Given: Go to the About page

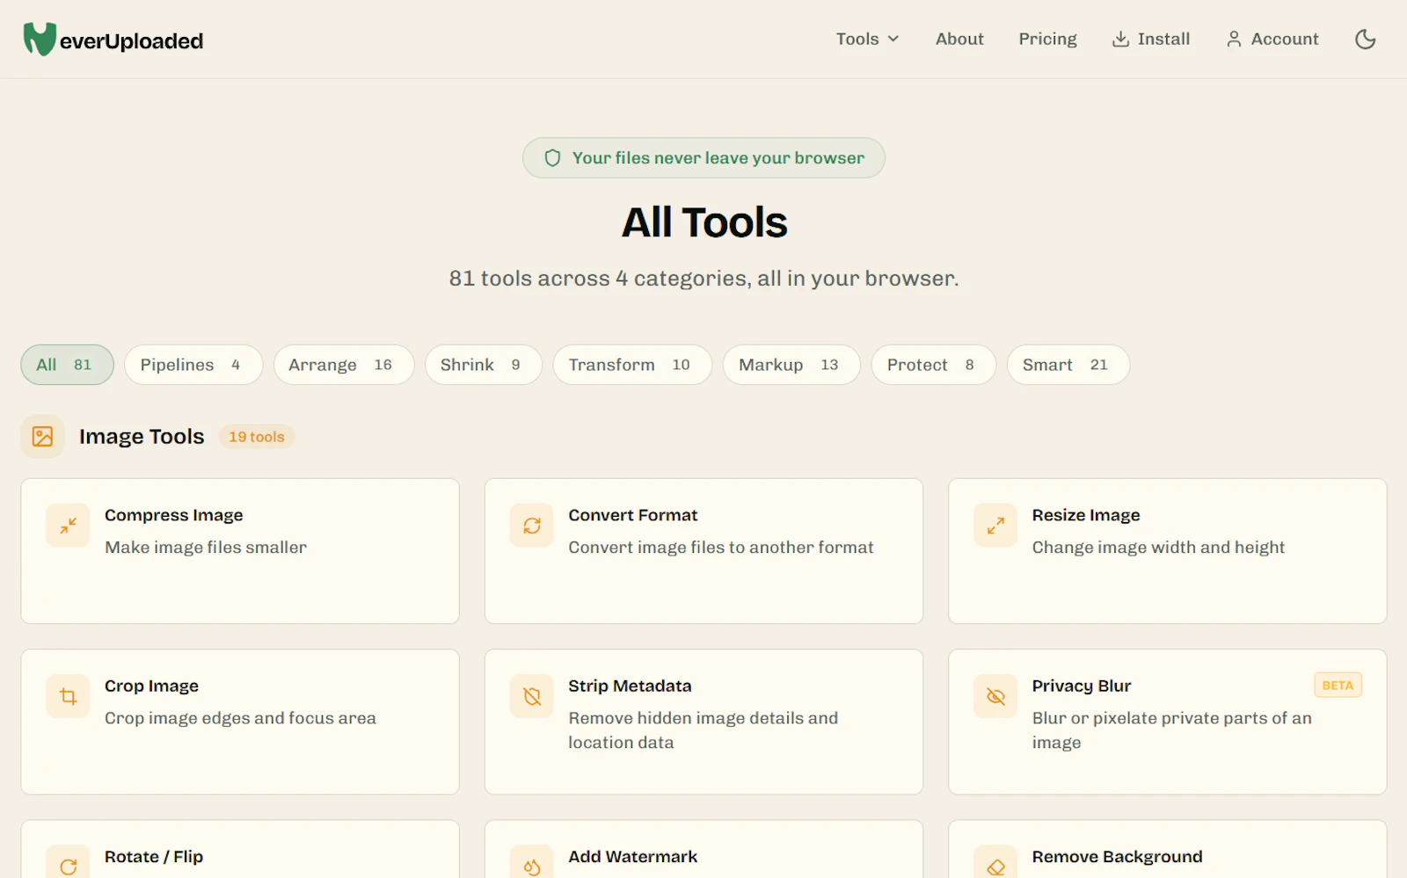Looking at the screenshot, I should pyautogui.click(x=959, y=39).
